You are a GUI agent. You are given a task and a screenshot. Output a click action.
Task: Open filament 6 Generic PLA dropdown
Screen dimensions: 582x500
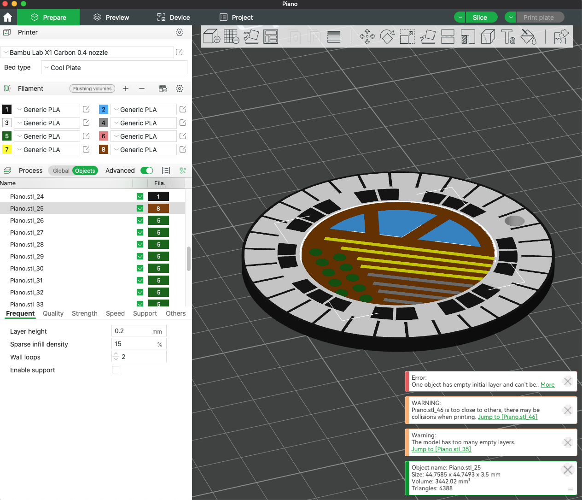point(144,136)
